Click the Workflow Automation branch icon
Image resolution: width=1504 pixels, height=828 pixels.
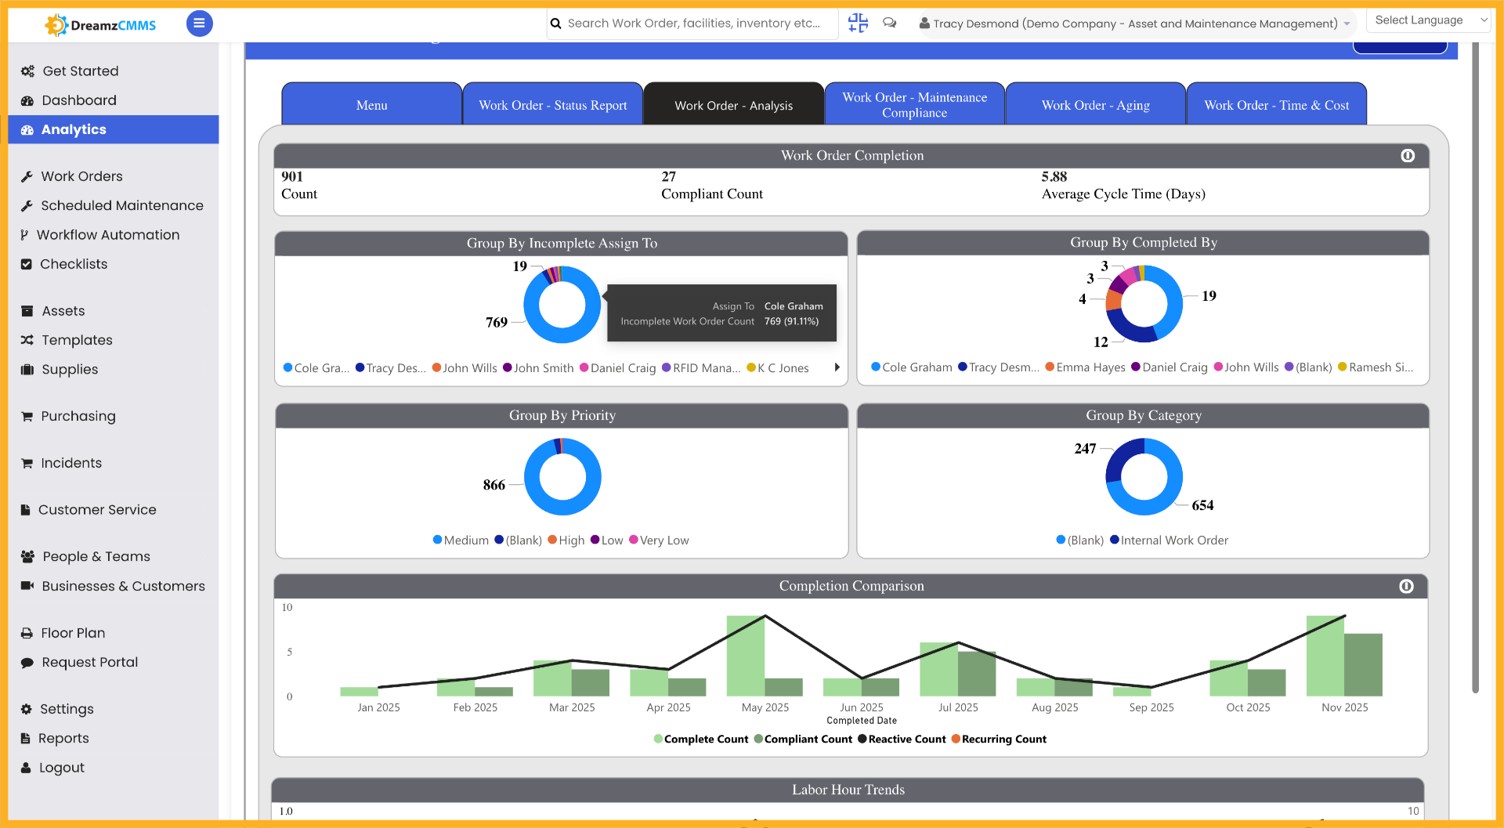pos(24,235)
